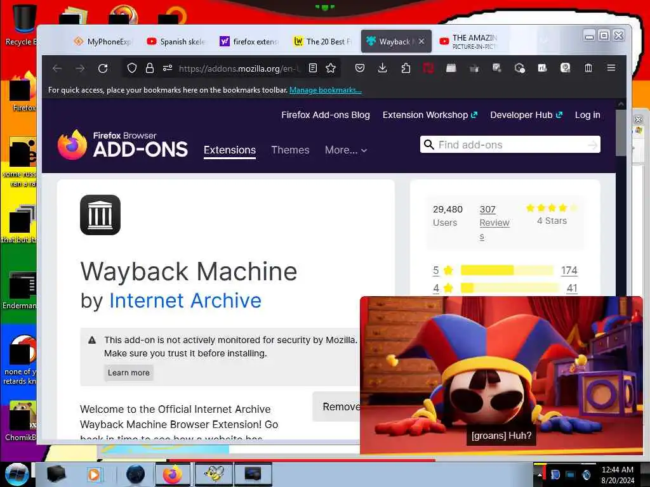Open media player taskbar icon
This screenshot has width=650, height=487.
[x=94, y=474]
